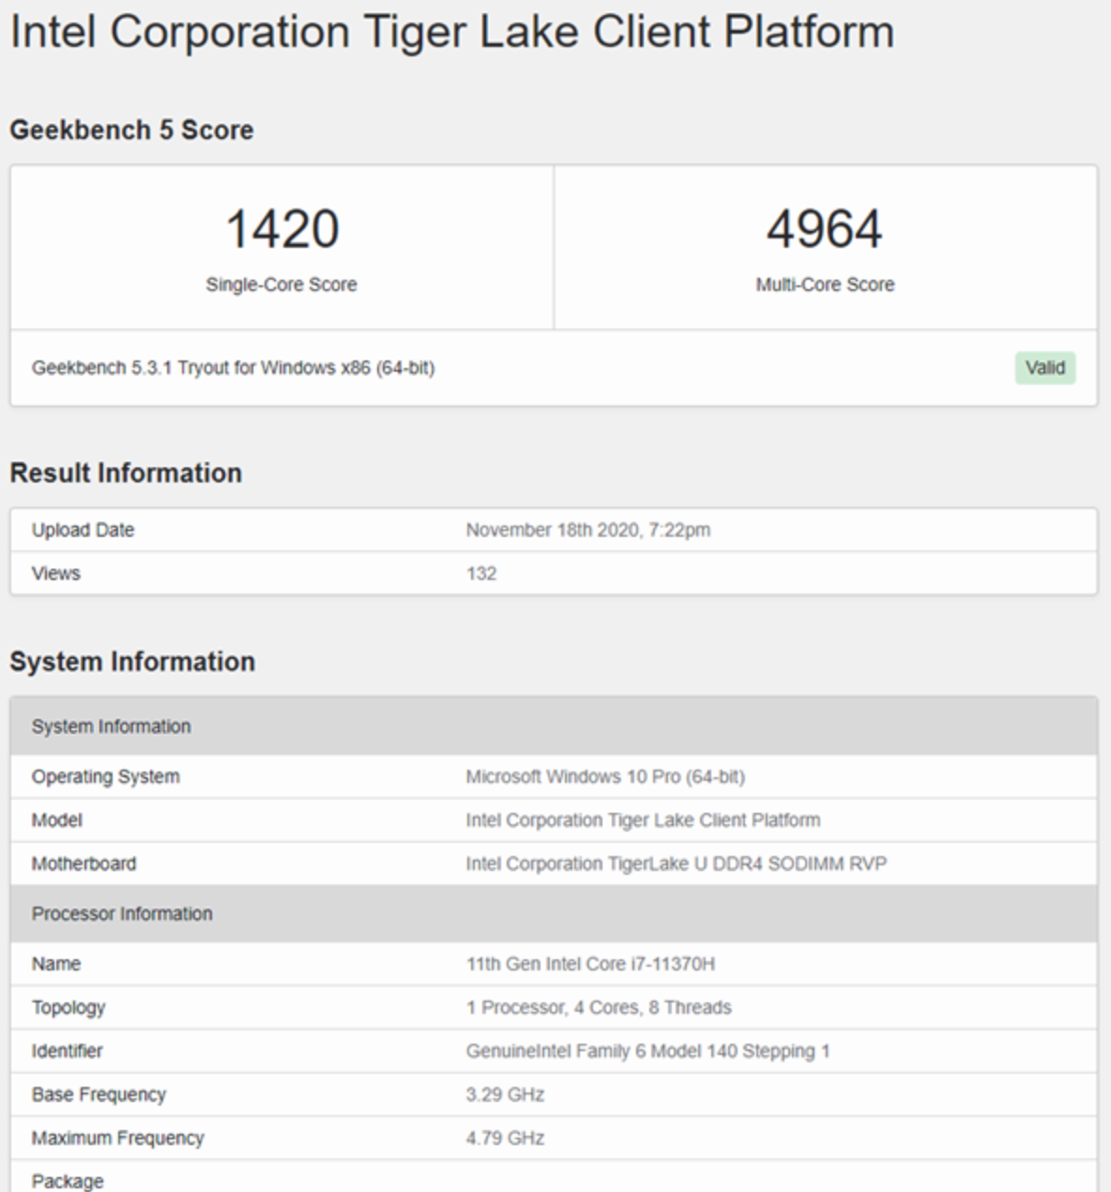Select the Multi-Core Score label

click(825, 284)
